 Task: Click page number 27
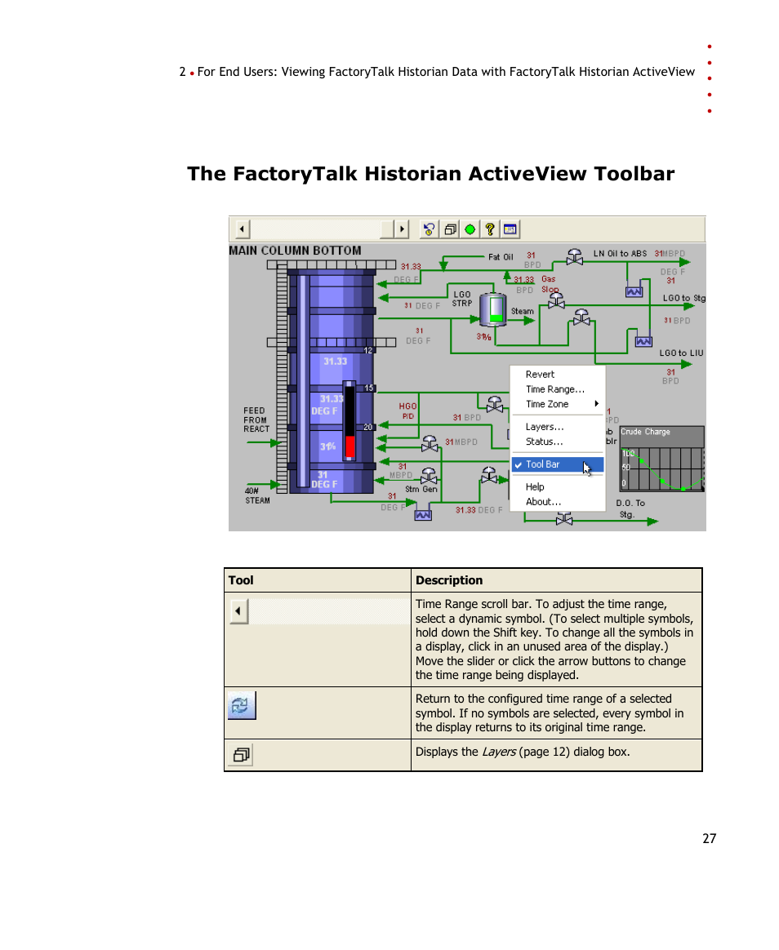click(x=710, y=838)
